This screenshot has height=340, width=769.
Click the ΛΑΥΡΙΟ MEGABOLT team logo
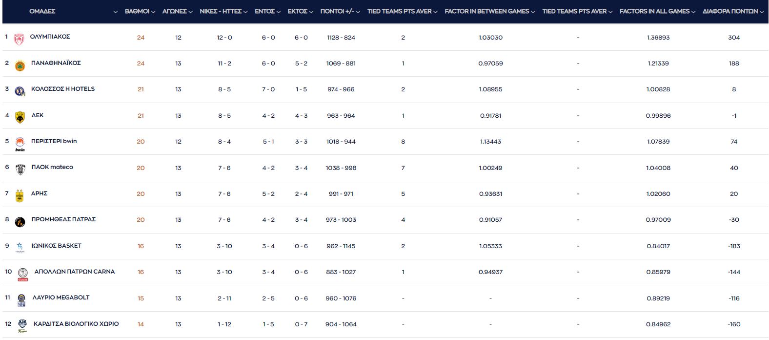click(21, 300)
